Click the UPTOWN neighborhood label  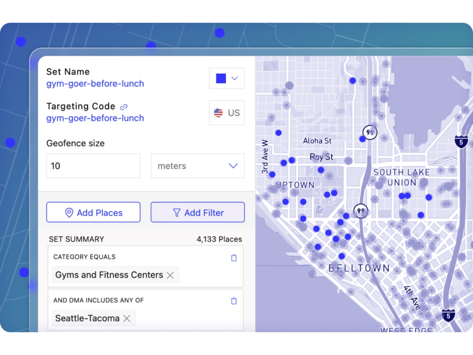pos(295,185)
